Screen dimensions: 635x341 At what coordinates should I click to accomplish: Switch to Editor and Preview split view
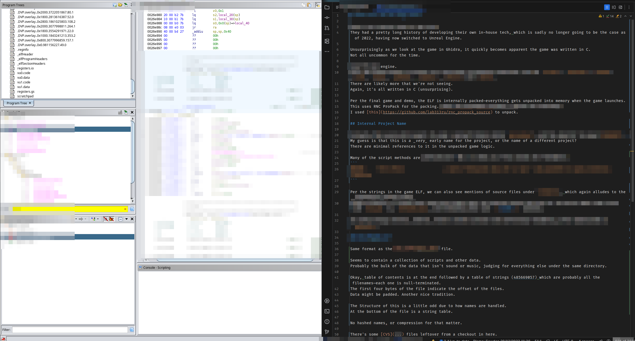[x=614, y=7]
